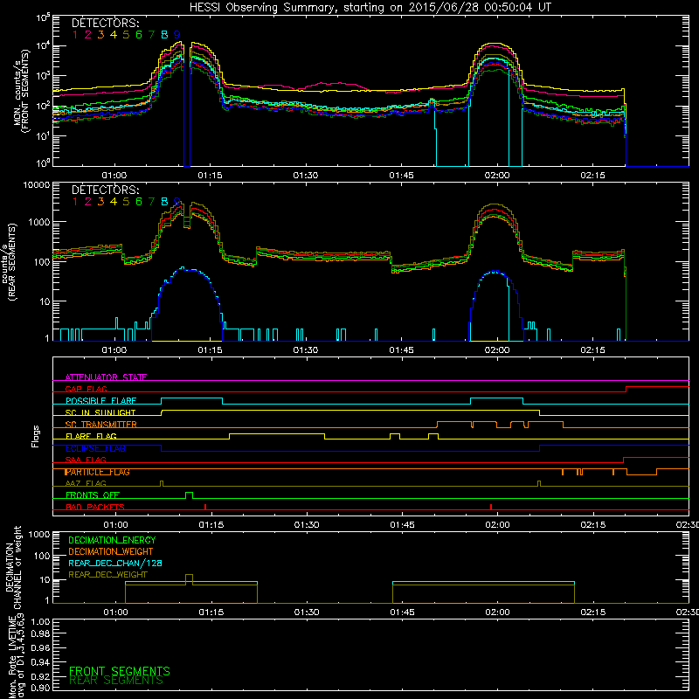
Task: Click the REAR_DEC_CHAN/128 legend entry
Action: (x=115, y=564)
